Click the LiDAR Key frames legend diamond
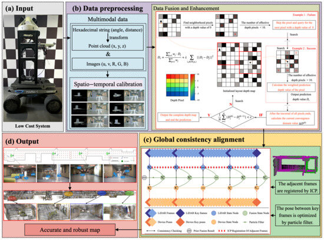The image size is (324, 240). point(180,213)
